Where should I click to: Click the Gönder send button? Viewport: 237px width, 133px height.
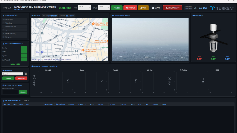click(x=23, y=92)
